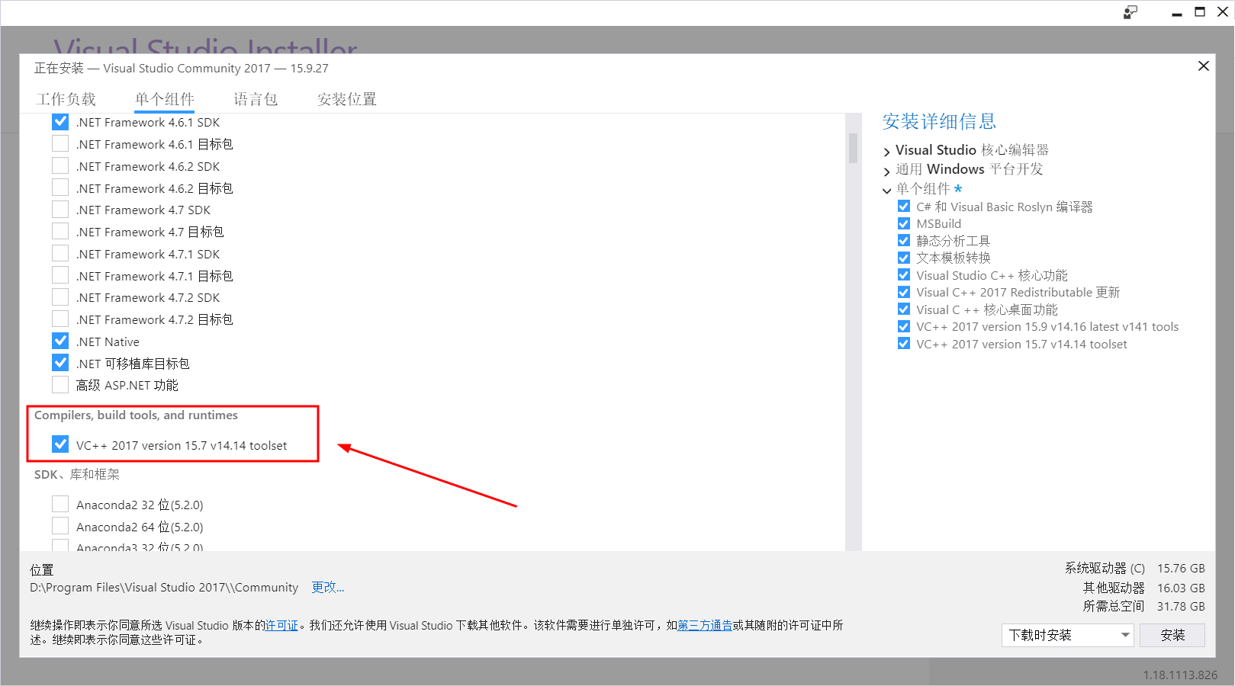
Task: Switch to 单个组件 tab
Action: [x=165, y=99]
